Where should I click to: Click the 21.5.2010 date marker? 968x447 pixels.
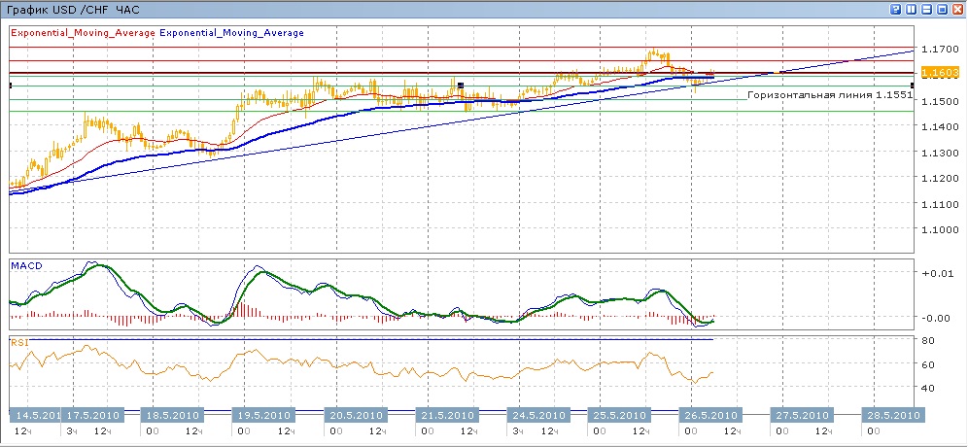[450, 415]
